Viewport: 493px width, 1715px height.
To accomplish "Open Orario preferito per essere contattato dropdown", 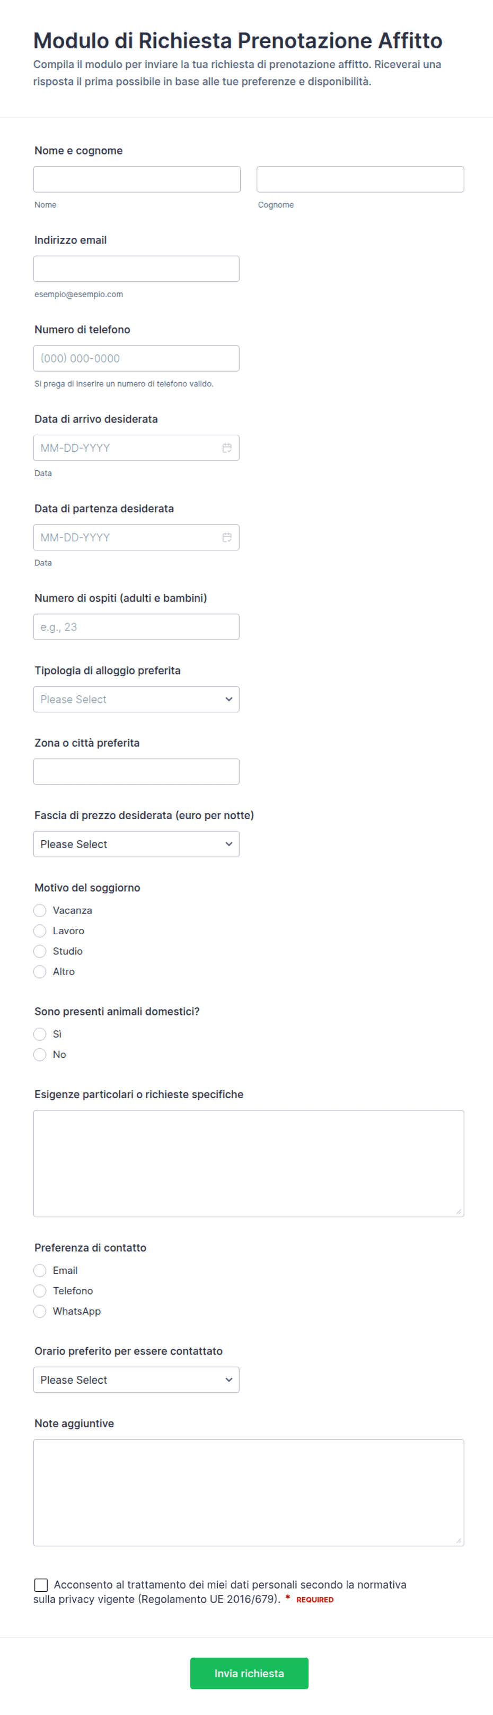I will 136,1380.
